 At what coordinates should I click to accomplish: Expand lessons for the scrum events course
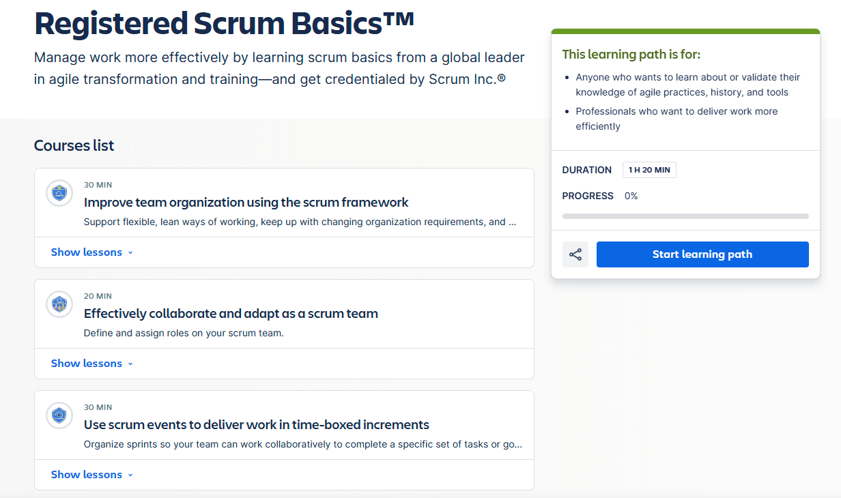(x=91, y=475)
